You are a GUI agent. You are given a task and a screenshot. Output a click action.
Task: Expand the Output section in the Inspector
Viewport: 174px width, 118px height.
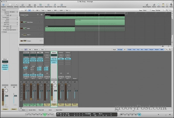coord(2,32)
